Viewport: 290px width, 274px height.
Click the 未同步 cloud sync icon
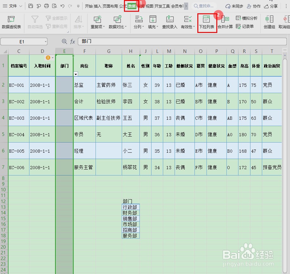[234, 6]
